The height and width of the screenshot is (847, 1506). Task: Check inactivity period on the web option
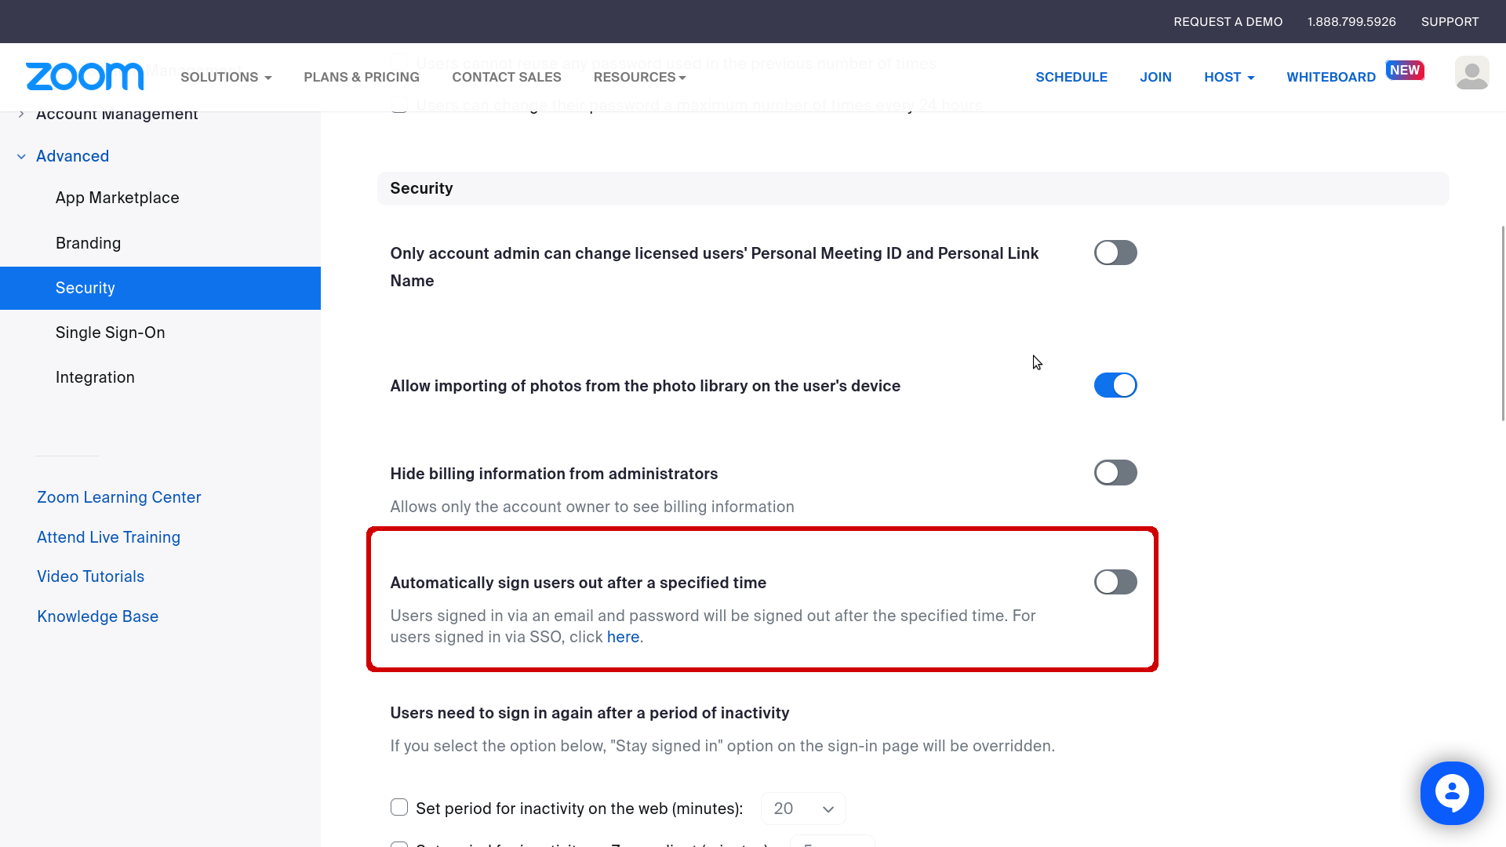[x=399, y=807]
